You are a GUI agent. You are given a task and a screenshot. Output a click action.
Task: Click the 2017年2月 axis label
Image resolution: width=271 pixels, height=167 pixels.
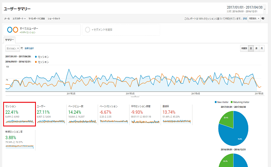71,94
